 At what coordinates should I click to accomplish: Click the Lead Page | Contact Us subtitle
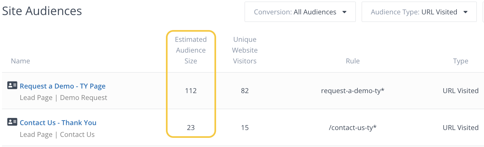57,135
